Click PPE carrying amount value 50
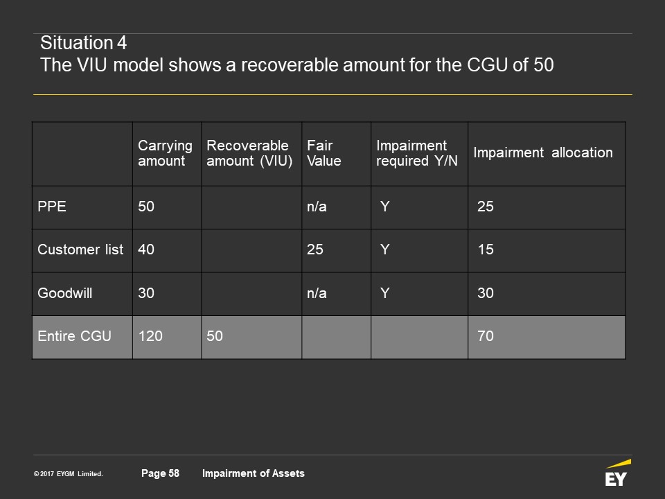This screenshot has width=665, height=499. [146, 207]
